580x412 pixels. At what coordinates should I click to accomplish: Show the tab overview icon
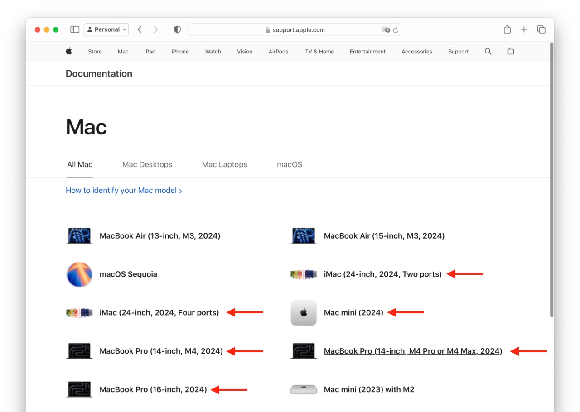tap(541, 29)
